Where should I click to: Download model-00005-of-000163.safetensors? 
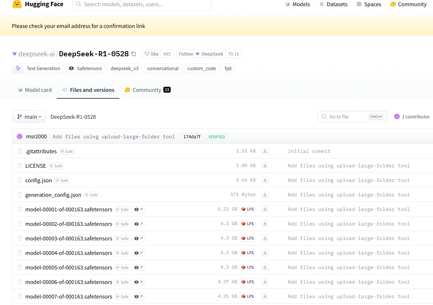(265, 267)
